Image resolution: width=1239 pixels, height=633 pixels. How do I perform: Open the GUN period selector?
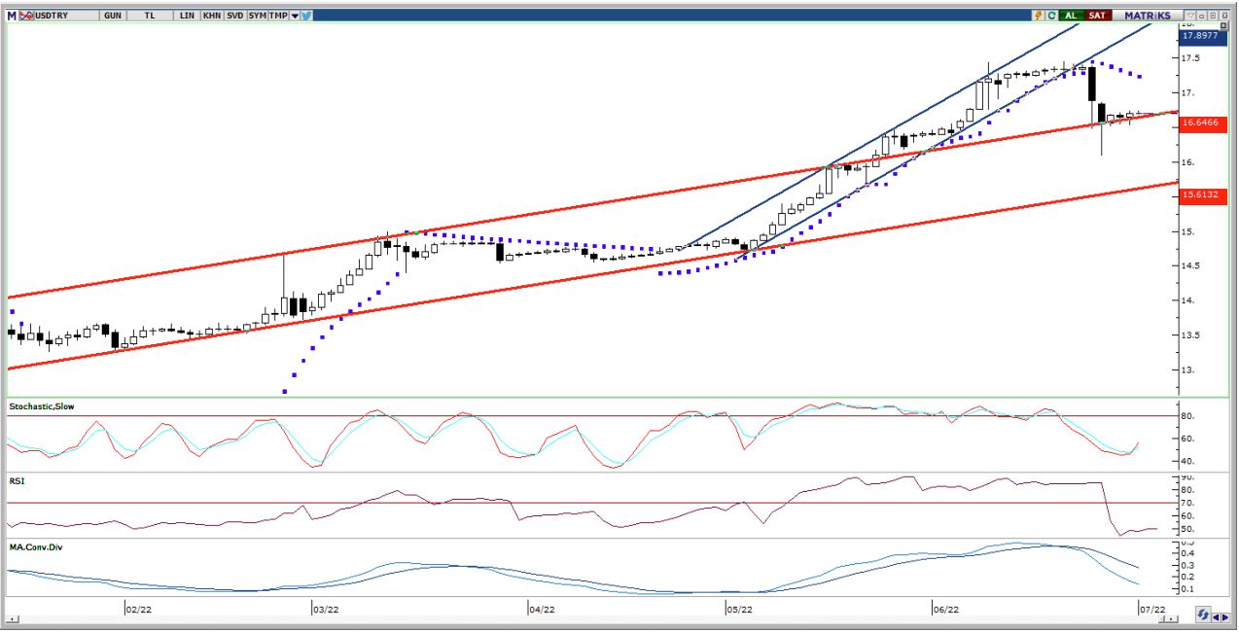[113, 16]
